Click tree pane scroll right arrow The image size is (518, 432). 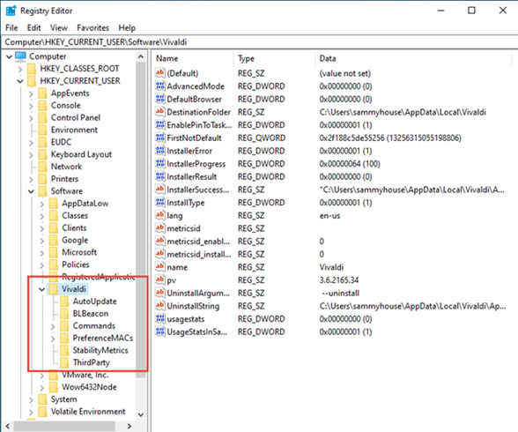click(x=129, y=426)
